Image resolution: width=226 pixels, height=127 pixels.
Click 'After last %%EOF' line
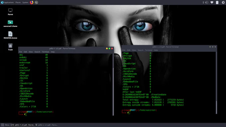click(x=137, y=92)
